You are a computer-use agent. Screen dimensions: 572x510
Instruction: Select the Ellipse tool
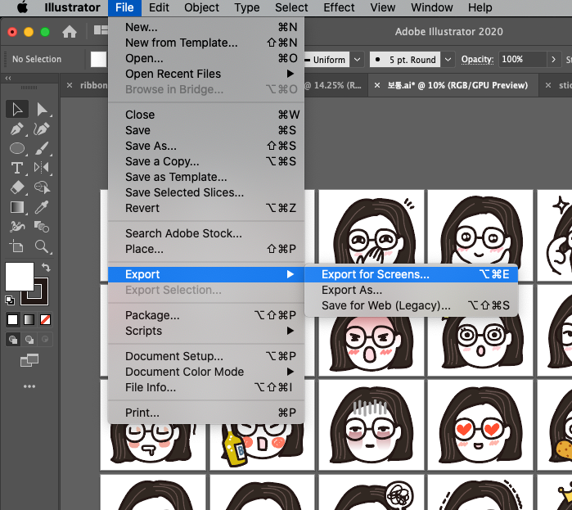(17, 148)
